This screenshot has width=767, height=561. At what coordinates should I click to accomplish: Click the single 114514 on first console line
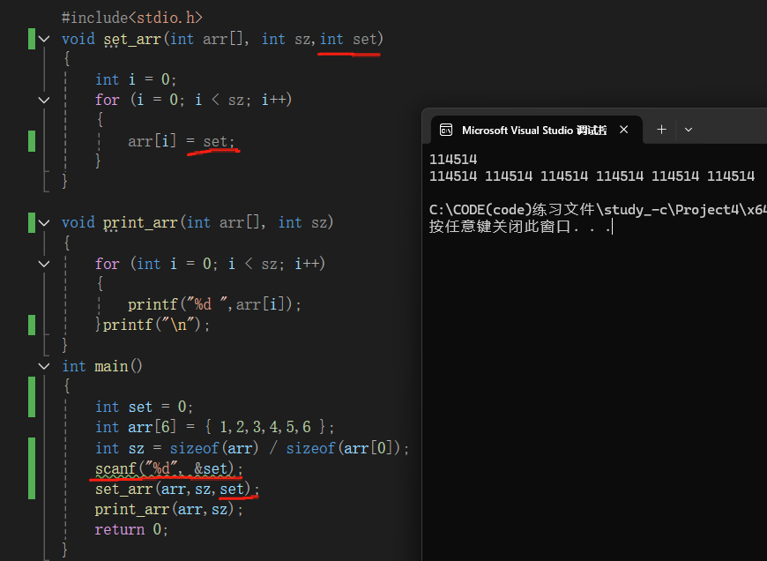click(x=453, y=160)
